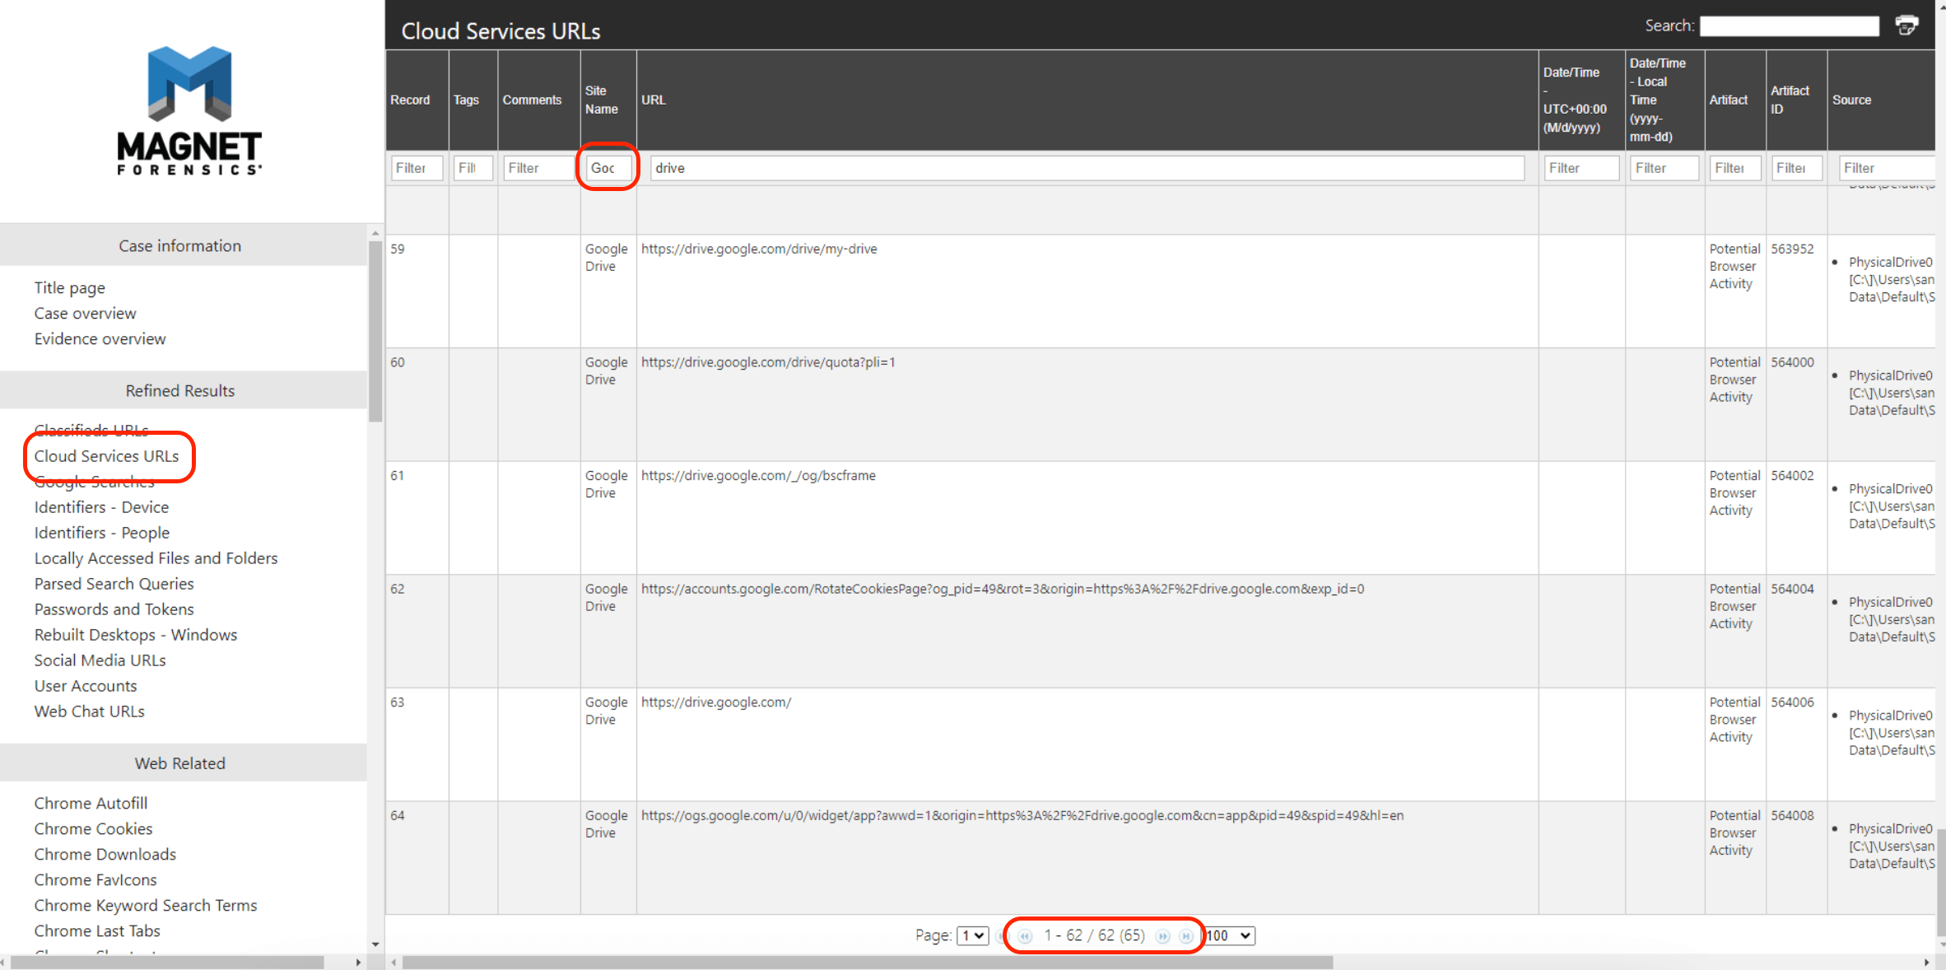1946x970 pixels.
Task: Open the rows-per-page 100 dropdown
Action: click(1230, 936)
